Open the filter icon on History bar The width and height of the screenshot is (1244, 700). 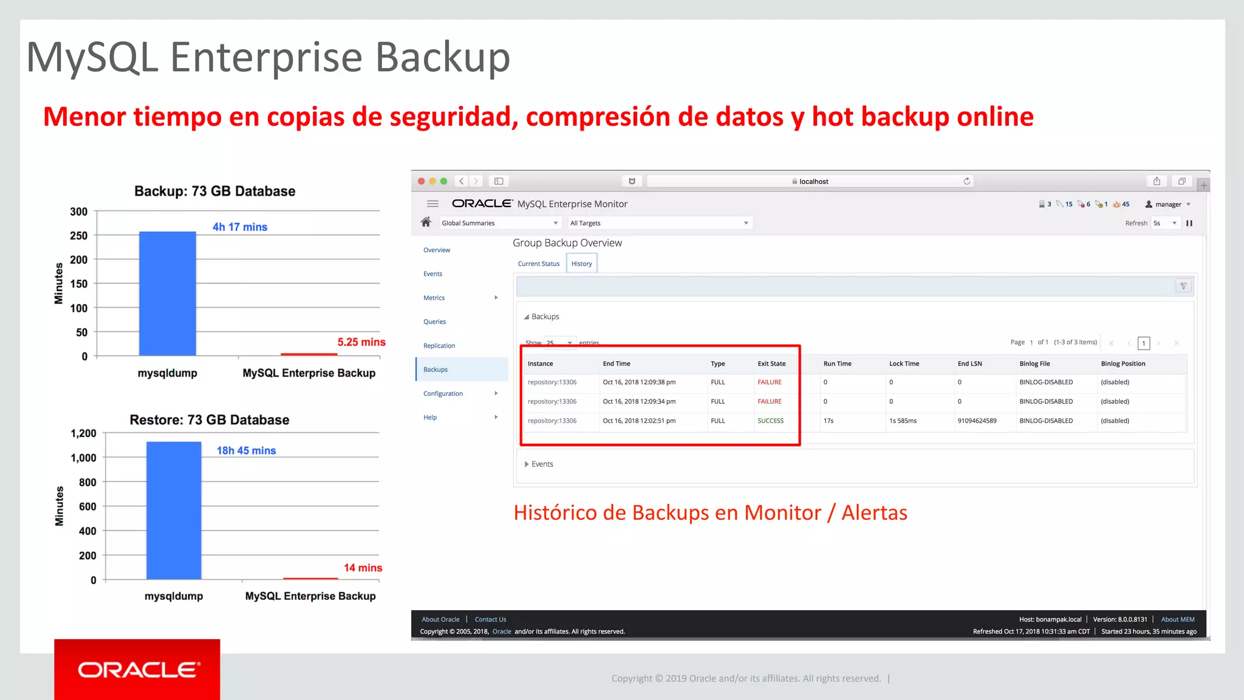point(1183,286)
